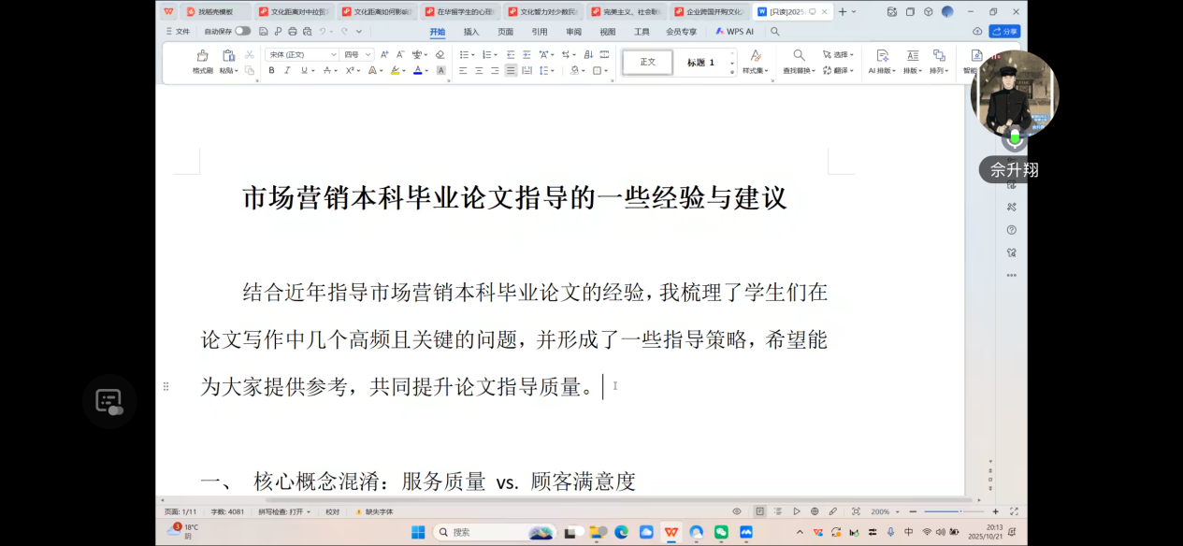Toggle eye protection mode in status bar
Viewport: 1183px width, 546px height.
click(737, 511)
